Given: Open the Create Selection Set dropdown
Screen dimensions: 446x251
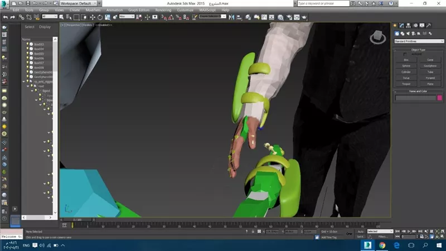Looking at the screenshot, I should (212, 17).
